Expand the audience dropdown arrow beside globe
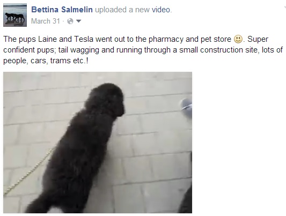Image resolution: width=286 pixels, height=216 pixels. [78, 21]
